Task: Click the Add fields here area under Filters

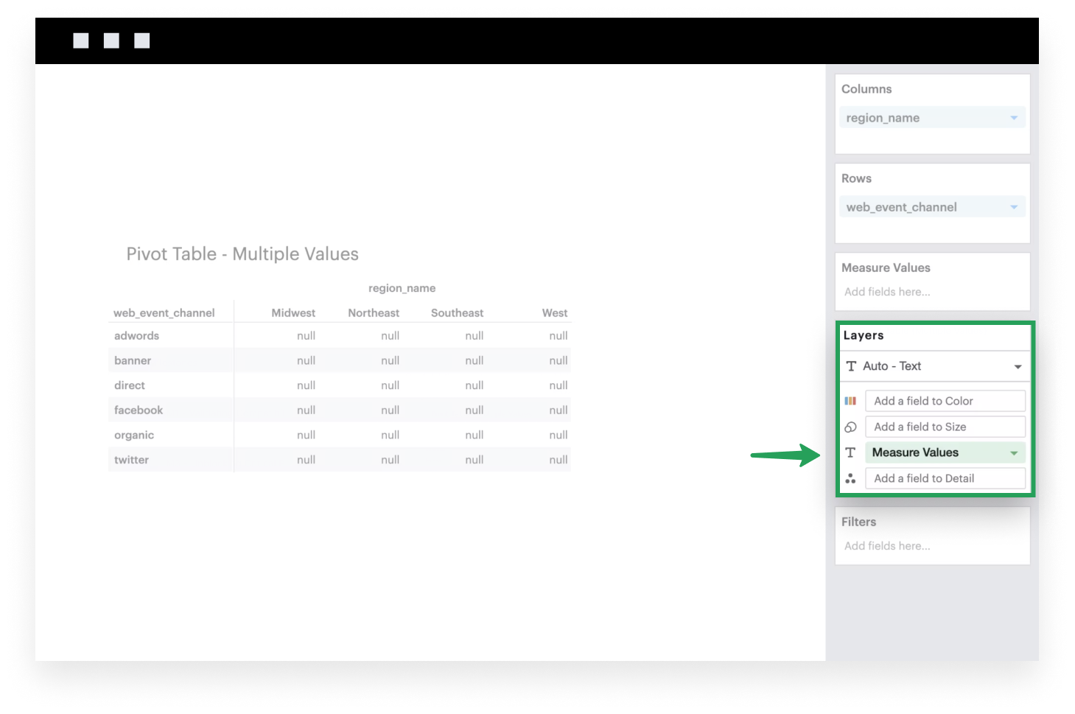Action: tap(887, 545)
